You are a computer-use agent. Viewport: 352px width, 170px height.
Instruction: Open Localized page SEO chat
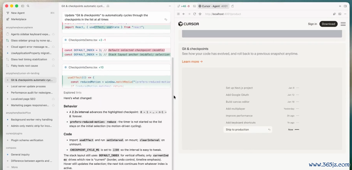point(31,99)
